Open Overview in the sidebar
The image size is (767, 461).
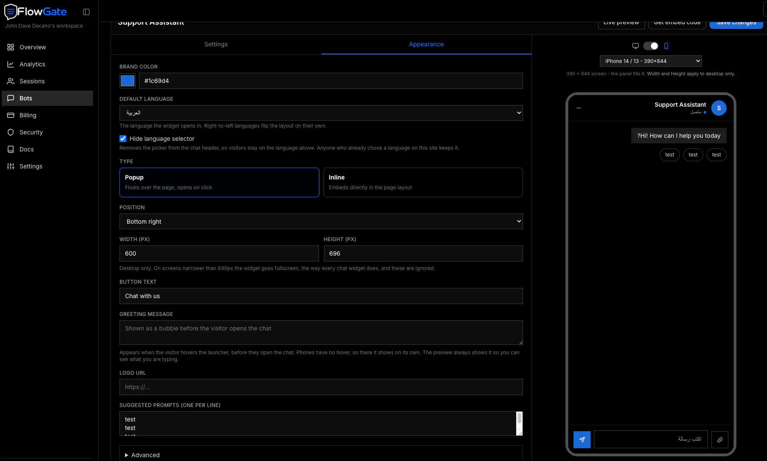point(48,47)
